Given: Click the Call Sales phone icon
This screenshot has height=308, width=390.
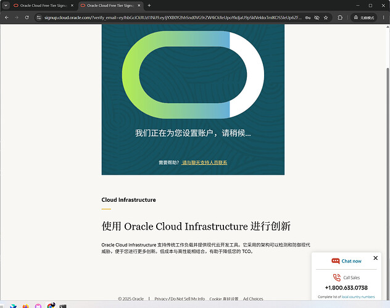Looking at the screenshot, I should [336, 277].
